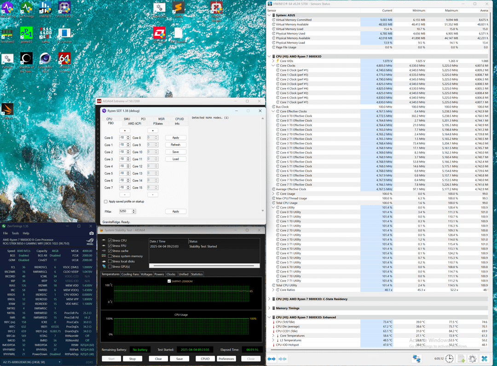This screenshot has height=366, width=497.
Task: Click the FMax 5250 input field
Action: point(126,211)
